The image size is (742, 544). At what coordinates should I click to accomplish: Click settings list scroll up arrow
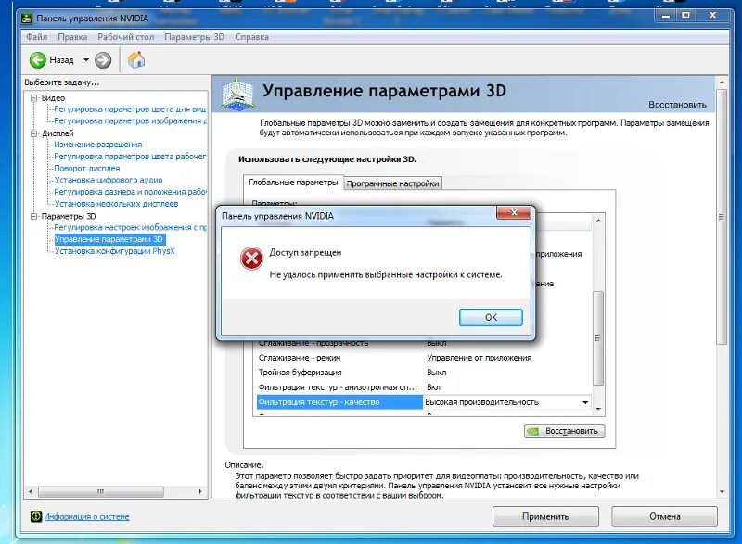click(x=598, y=221)
